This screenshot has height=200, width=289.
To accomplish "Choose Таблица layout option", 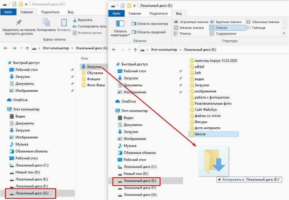I will coord(256,28).
